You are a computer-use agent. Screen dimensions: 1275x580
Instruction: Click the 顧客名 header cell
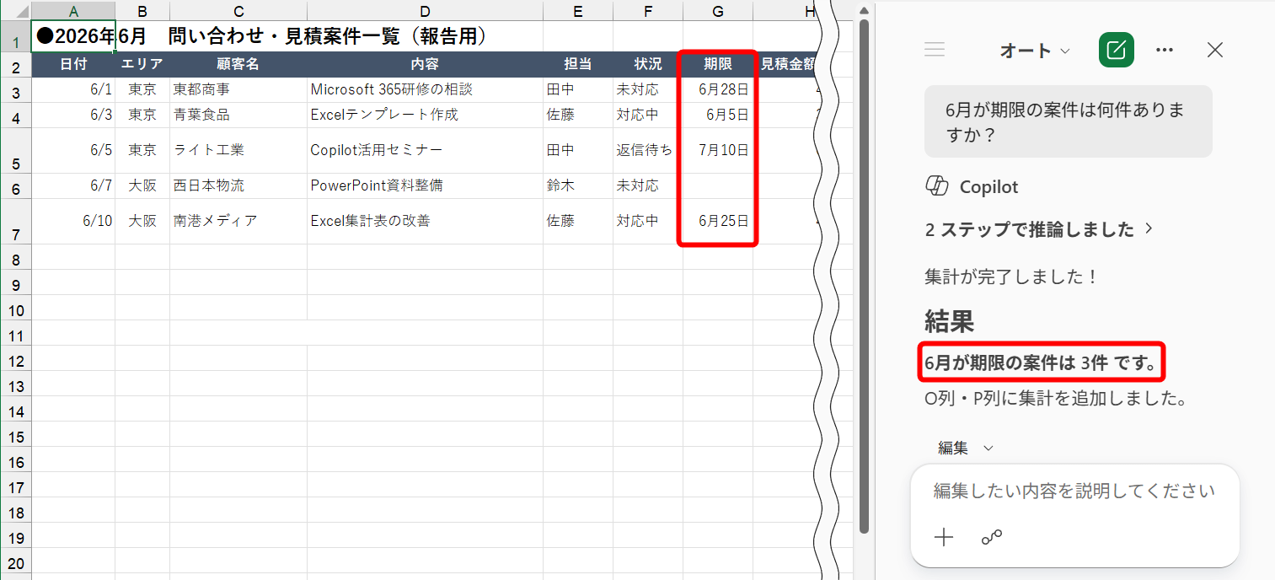click(x=238, y=64)
